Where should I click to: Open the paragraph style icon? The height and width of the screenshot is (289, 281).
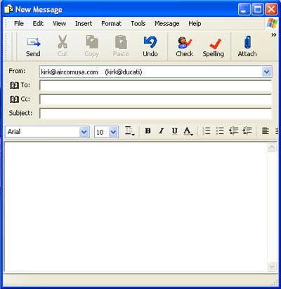point(130,131)
